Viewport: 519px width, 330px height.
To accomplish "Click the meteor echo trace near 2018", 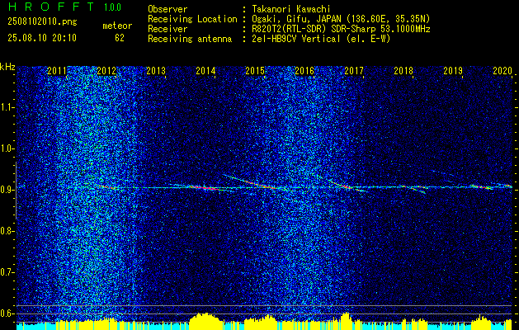I will click(413, 189).
